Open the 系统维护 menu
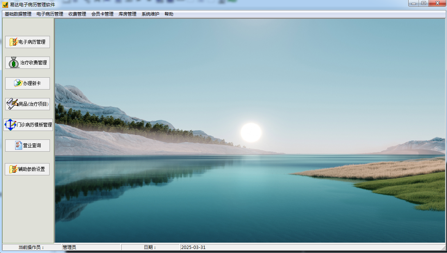Screen dimensions: 447x253 coord(150,14)
